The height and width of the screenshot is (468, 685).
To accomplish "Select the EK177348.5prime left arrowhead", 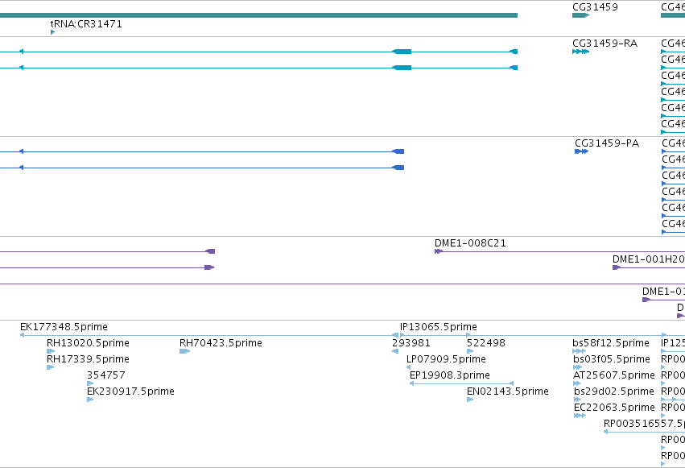I will pyautogui.click(x=22, y=335).
